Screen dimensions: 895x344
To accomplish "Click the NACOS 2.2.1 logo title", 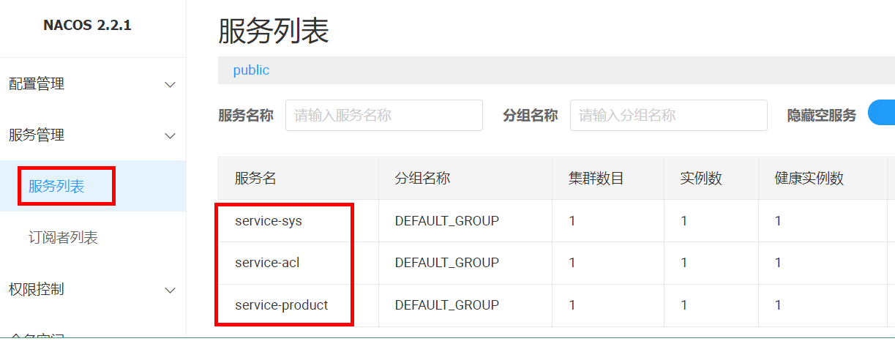I will coord(87,26).
